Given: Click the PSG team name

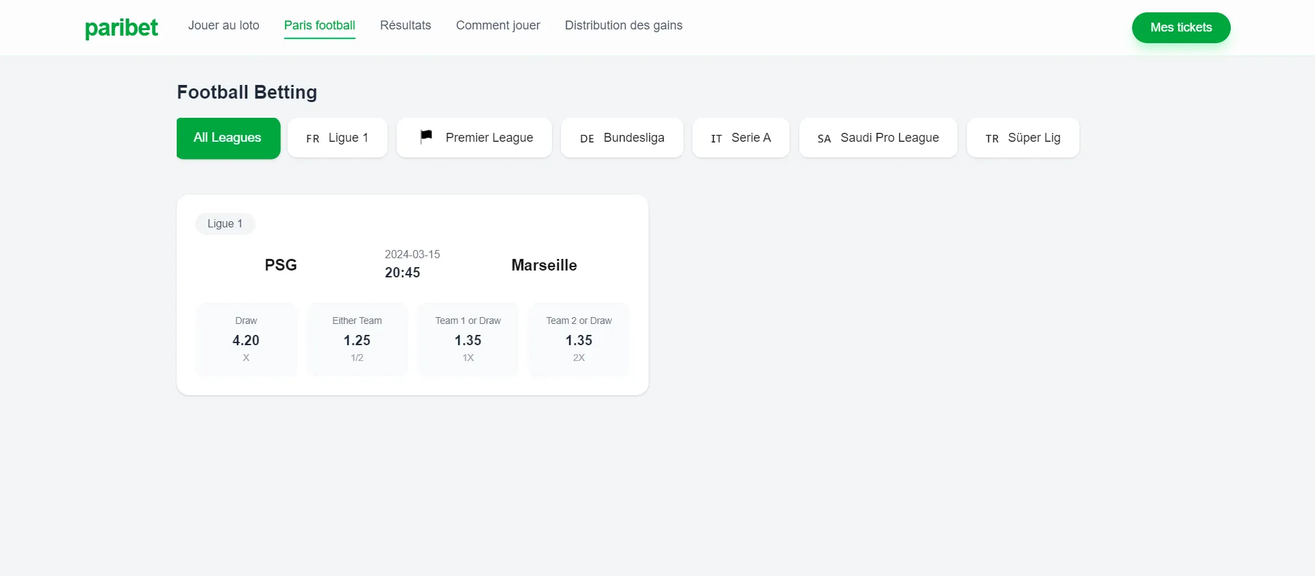Looking at the screenshot, I should 281,265.
